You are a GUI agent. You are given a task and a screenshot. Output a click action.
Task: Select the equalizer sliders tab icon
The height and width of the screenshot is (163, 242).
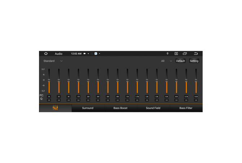coord(55,108)
